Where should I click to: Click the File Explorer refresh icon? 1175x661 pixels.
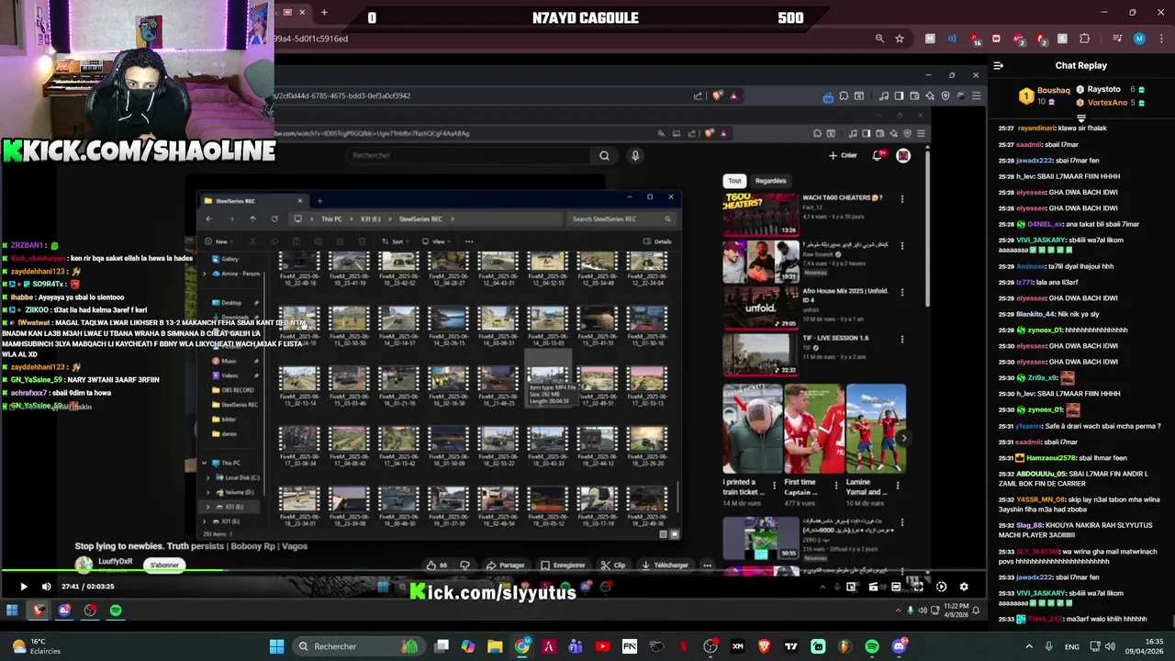tap(274, 219)
